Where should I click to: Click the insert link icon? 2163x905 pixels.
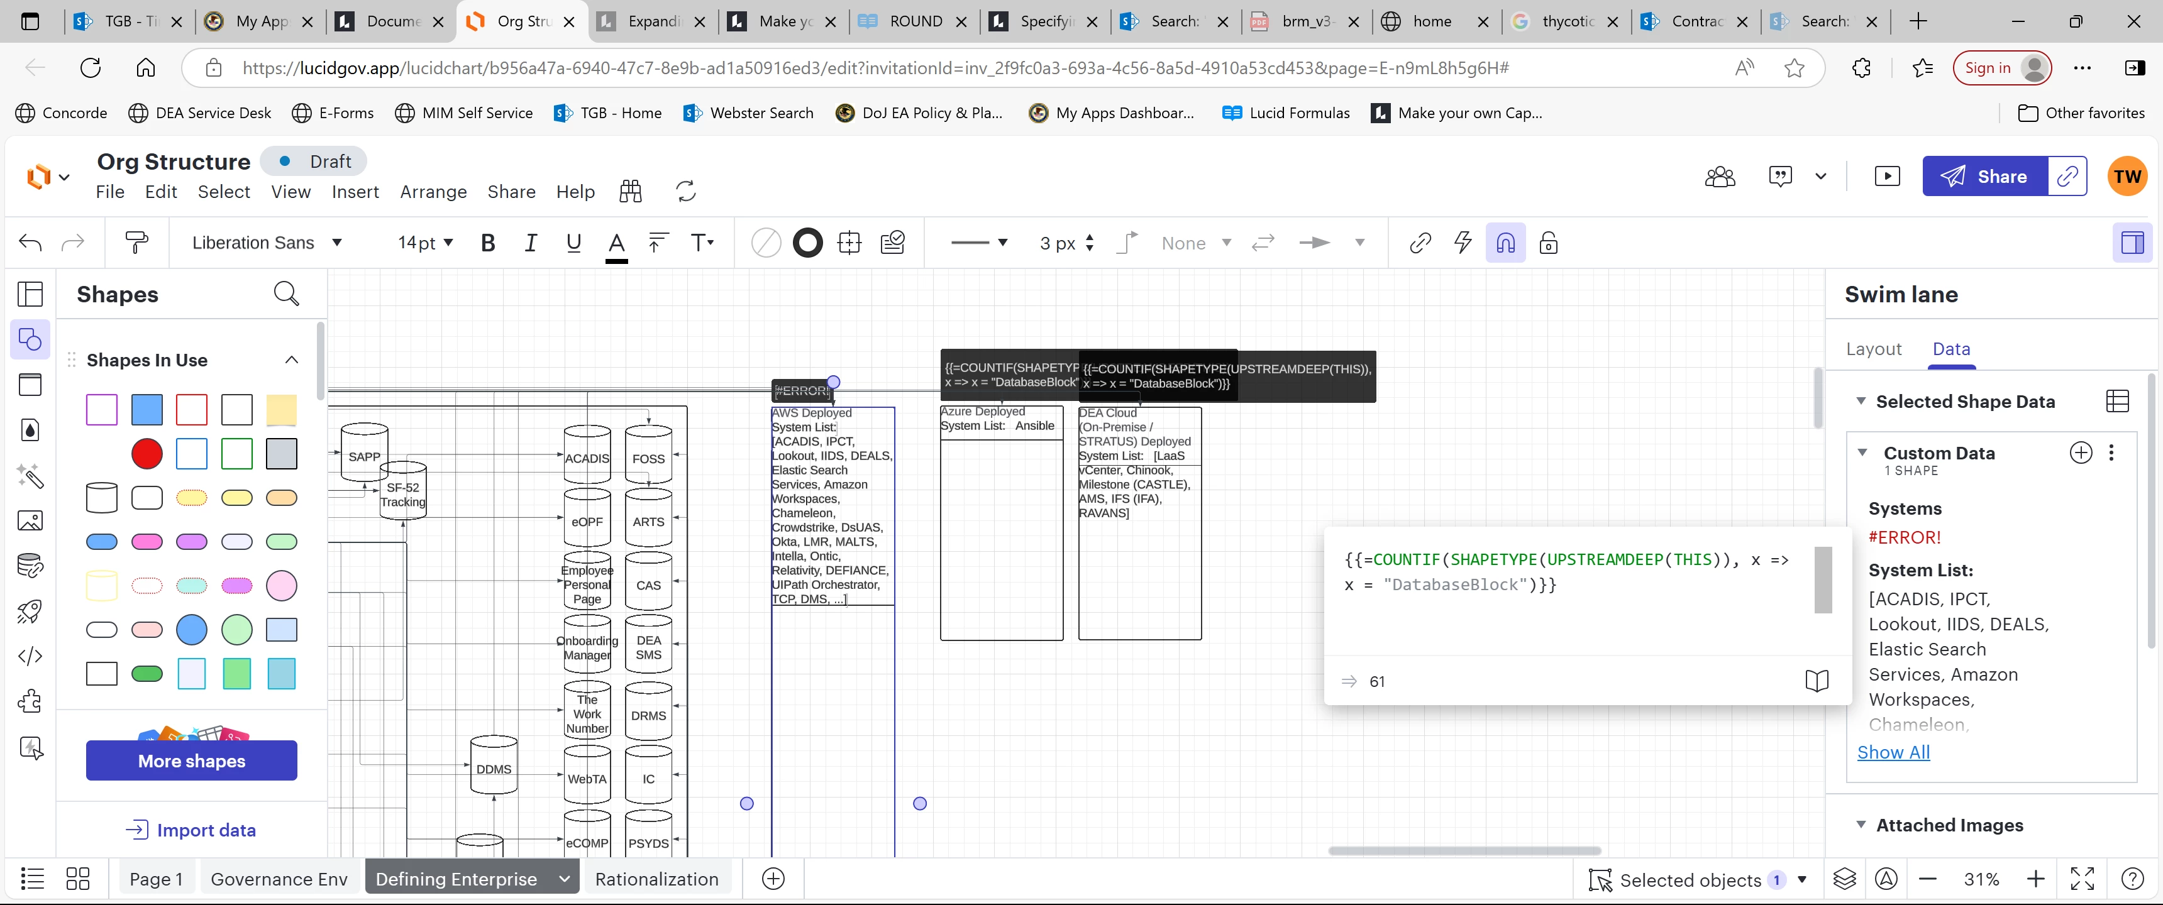point(1420,243)
